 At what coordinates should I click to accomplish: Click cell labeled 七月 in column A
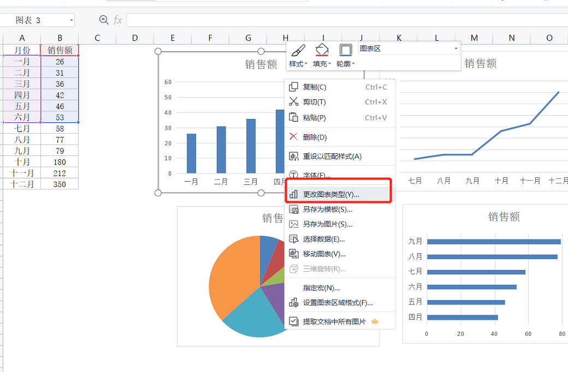pos(22,129)
